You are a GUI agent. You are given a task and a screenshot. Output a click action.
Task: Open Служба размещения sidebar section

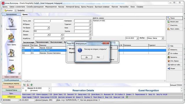coord(12,80)
